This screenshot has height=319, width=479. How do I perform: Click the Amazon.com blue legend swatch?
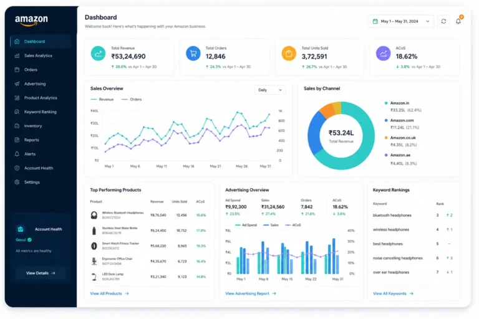tap(386, 120)
